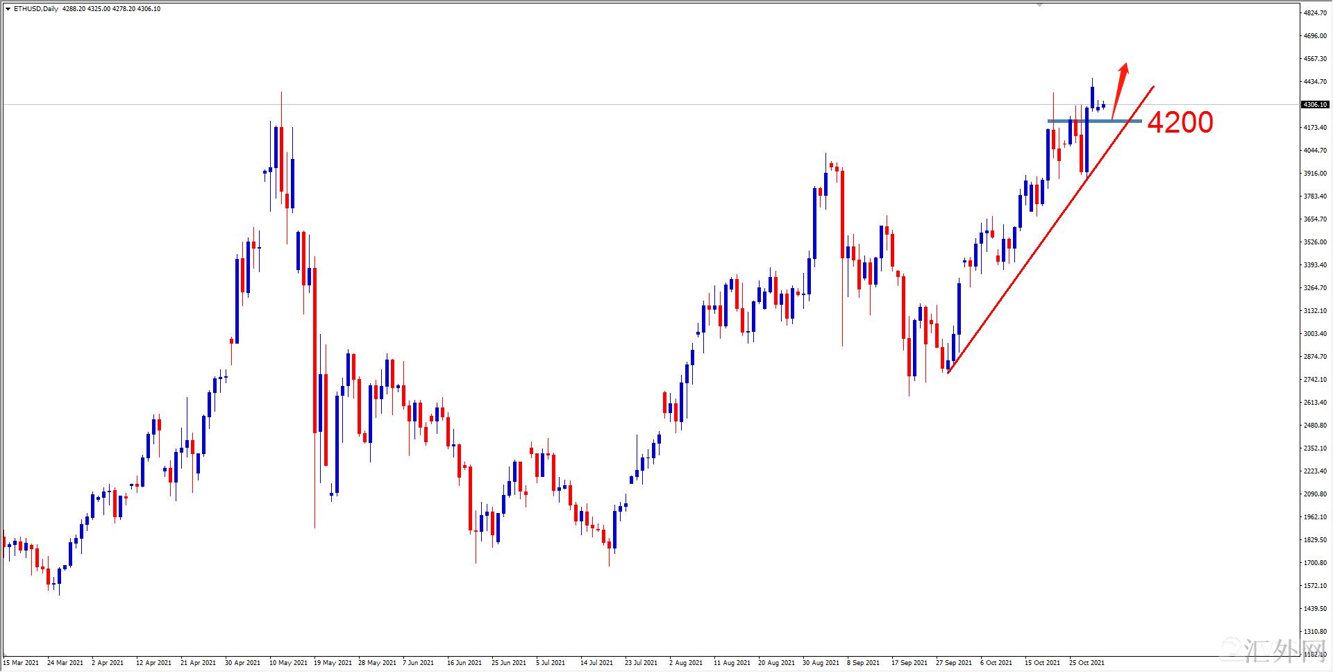Click the 3393.40 price axis label
This screenshot has width=1333, height=672.
(x=1315, y=265)
